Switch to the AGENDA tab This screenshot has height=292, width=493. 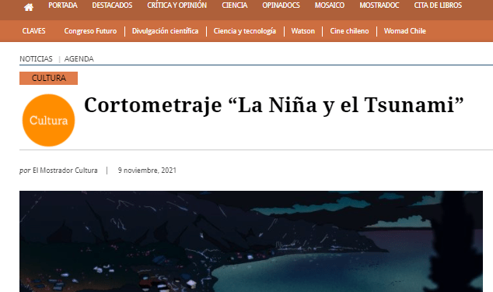tap(79, 59)
